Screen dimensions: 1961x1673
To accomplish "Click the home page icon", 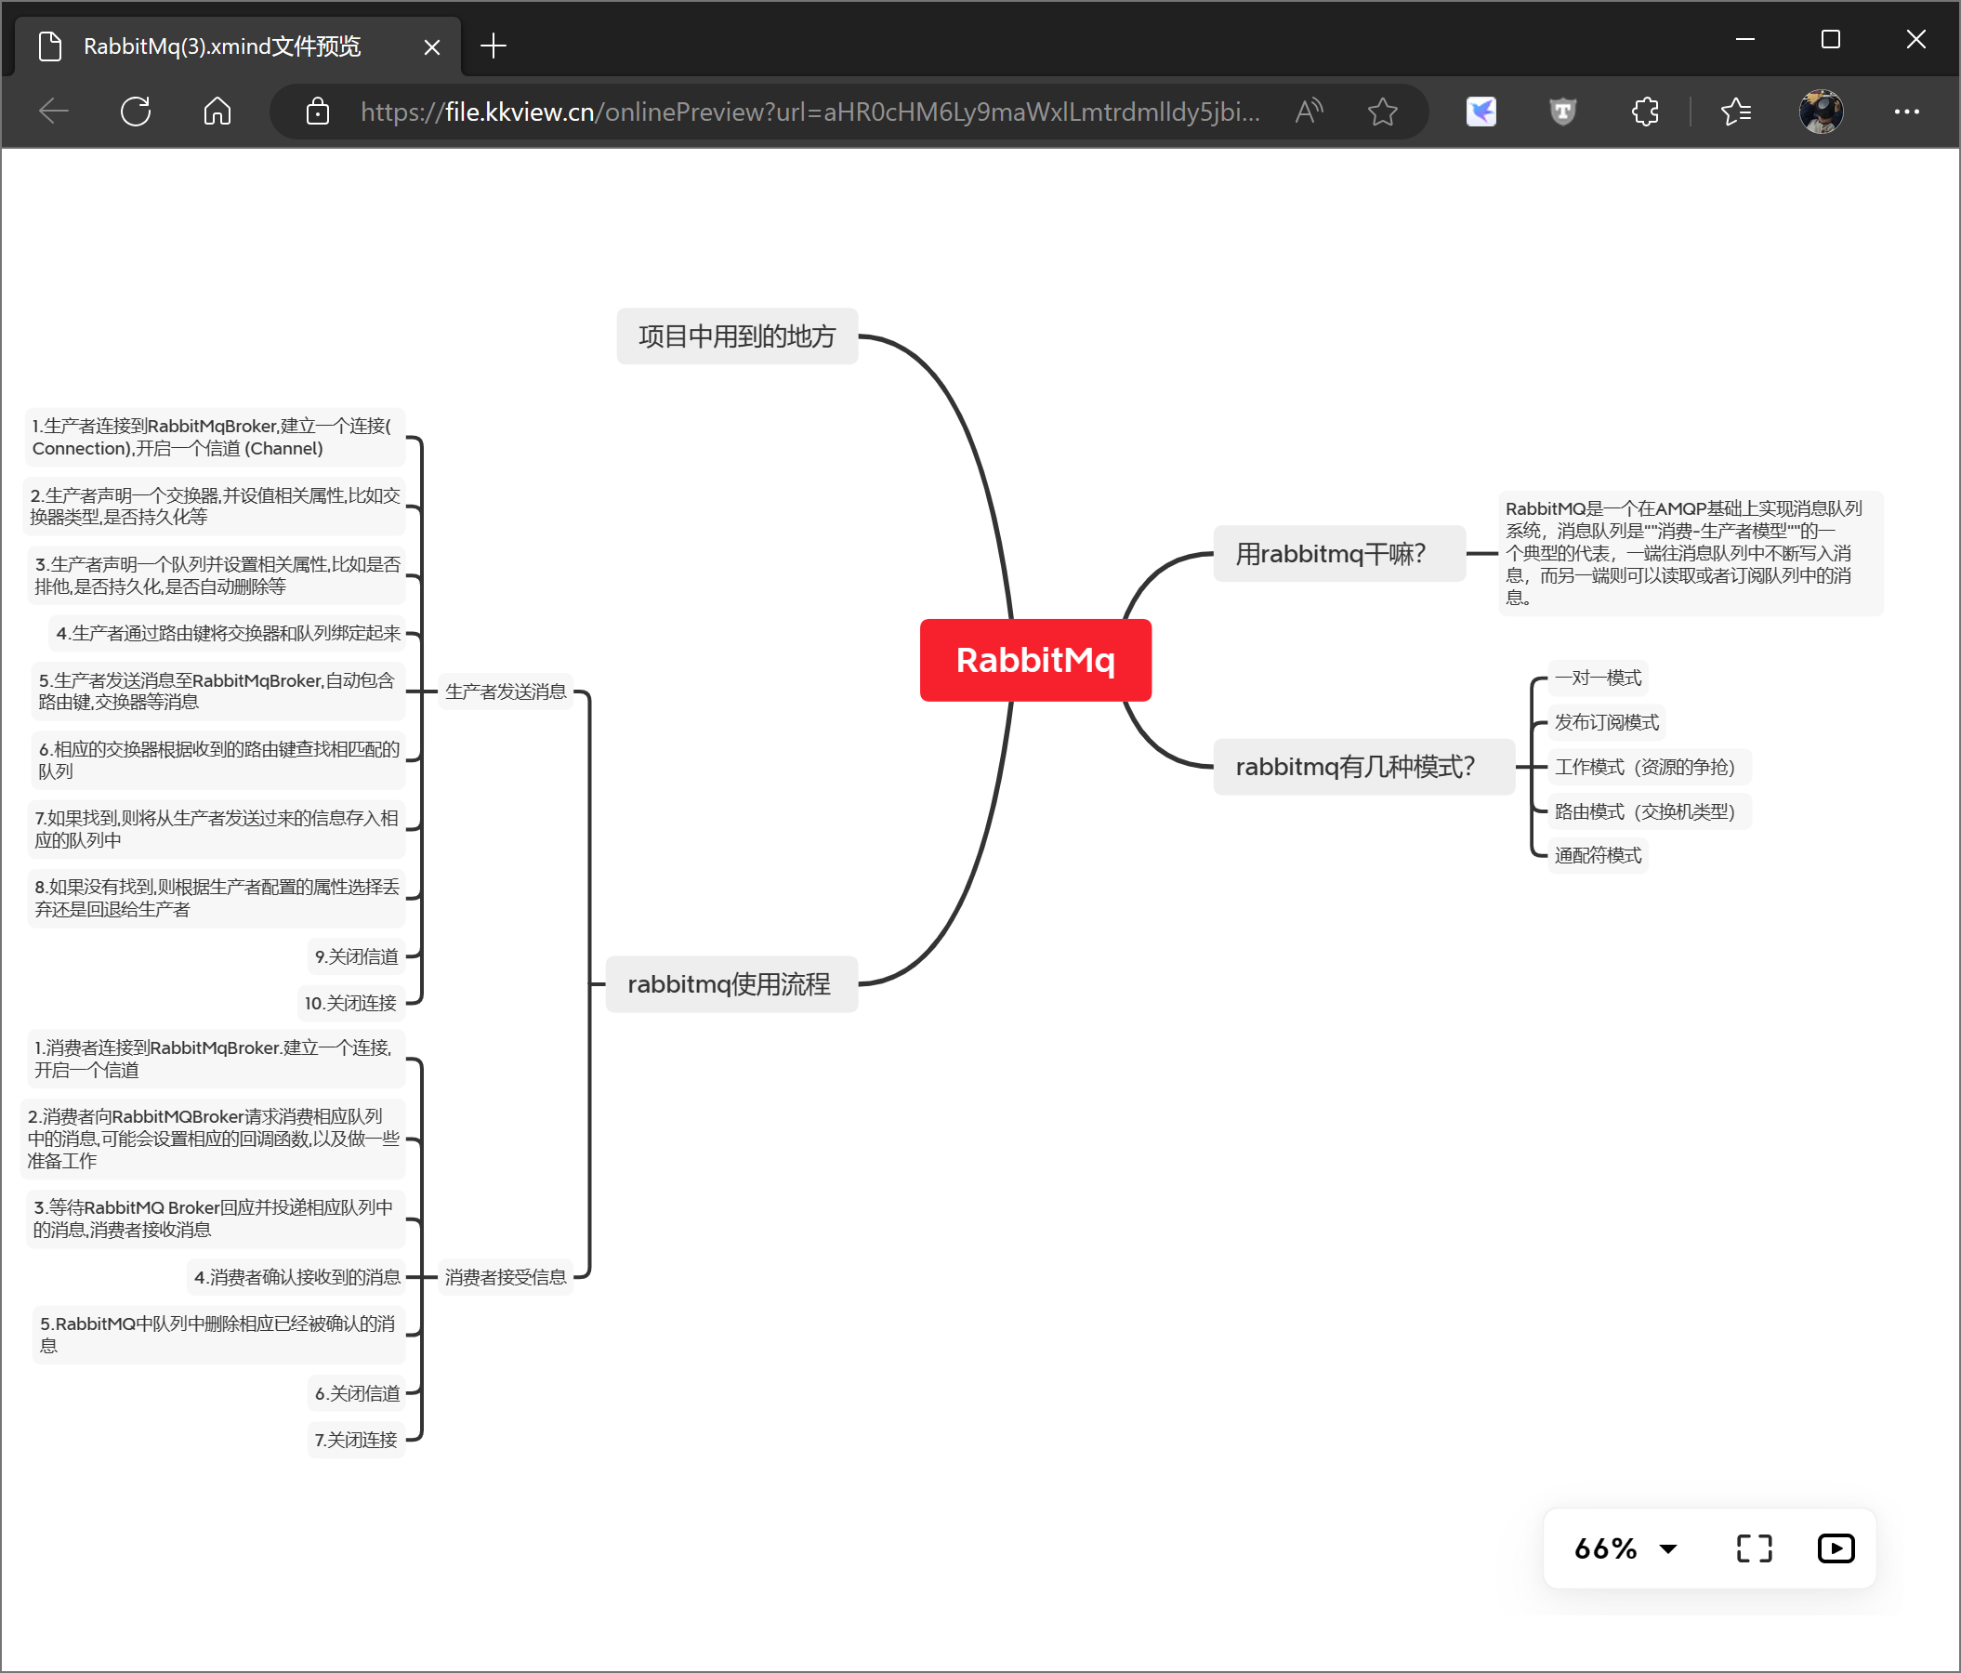I will (217, 112).
